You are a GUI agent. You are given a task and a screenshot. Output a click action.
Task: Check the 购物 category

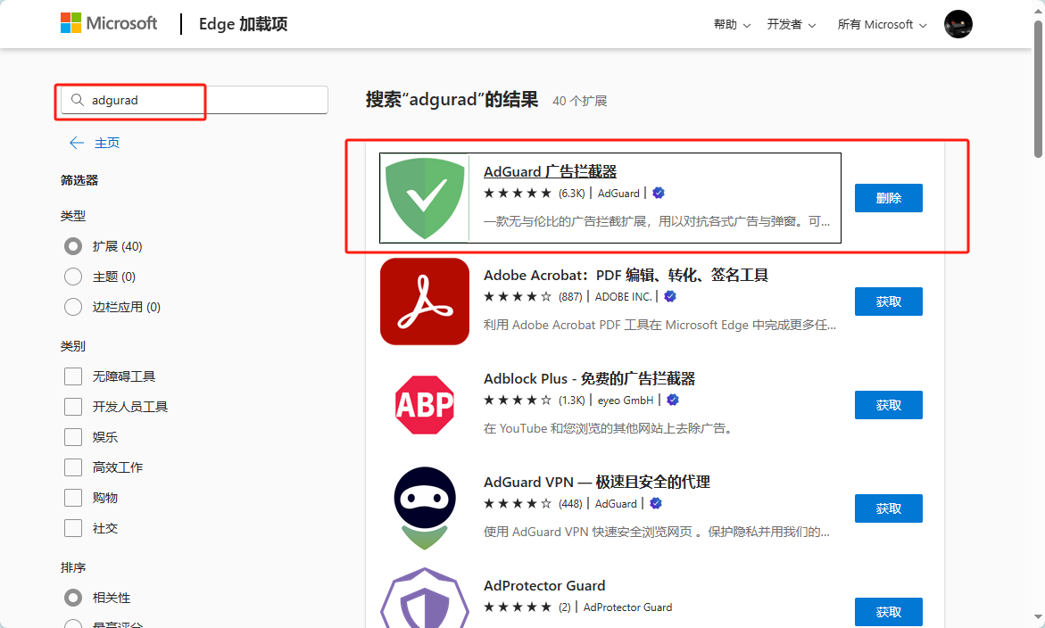tap(73, 498)
